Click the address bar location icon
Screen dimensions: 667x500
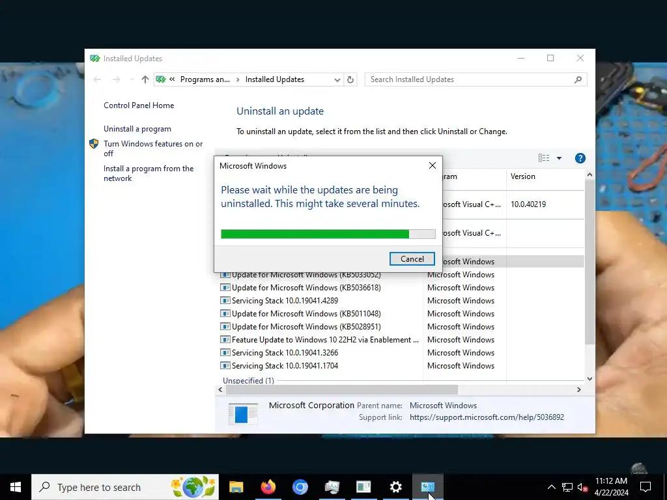pos(160,79)
